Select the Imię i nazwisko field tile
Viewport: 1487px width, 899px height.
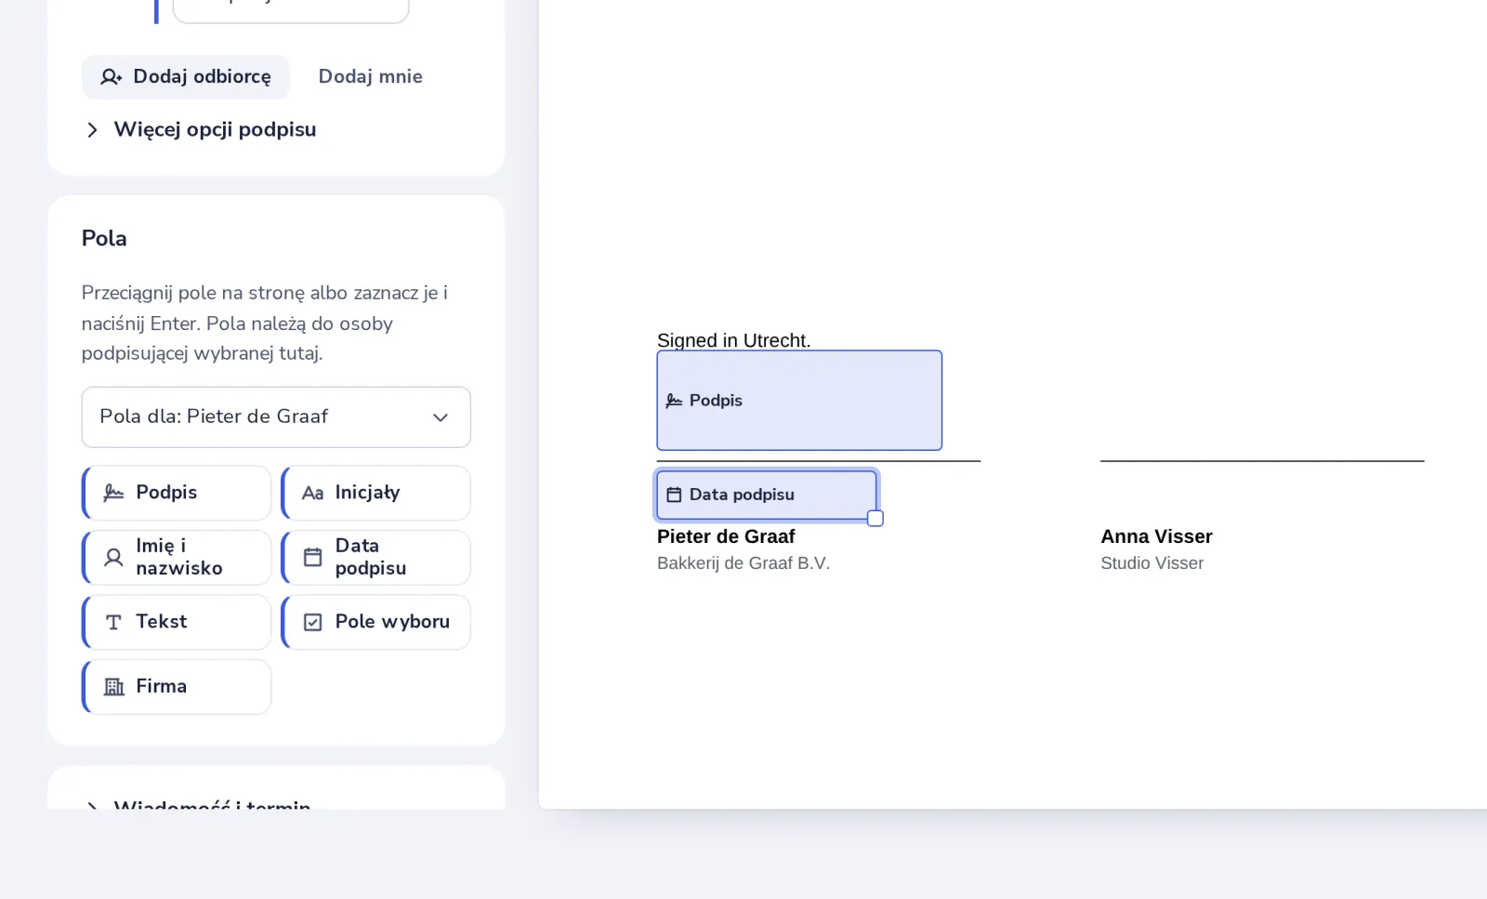coord(177,558)
